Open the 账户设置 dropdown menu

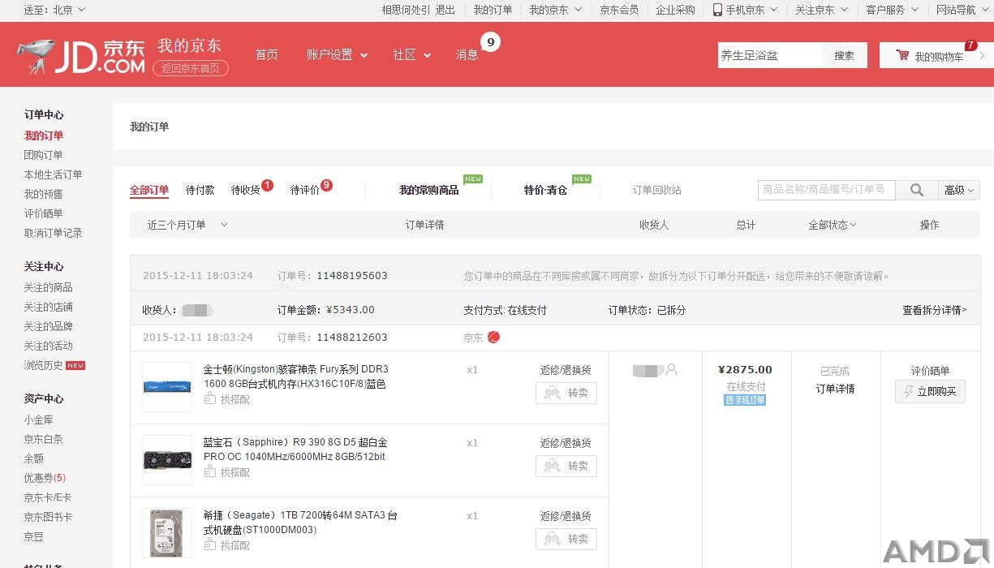pos(337,54)
